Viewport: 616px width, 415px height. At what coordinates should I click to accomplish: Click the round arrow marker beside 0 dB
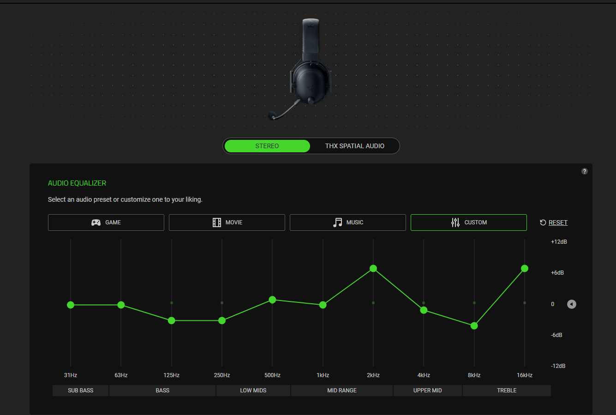coord(572,304)
